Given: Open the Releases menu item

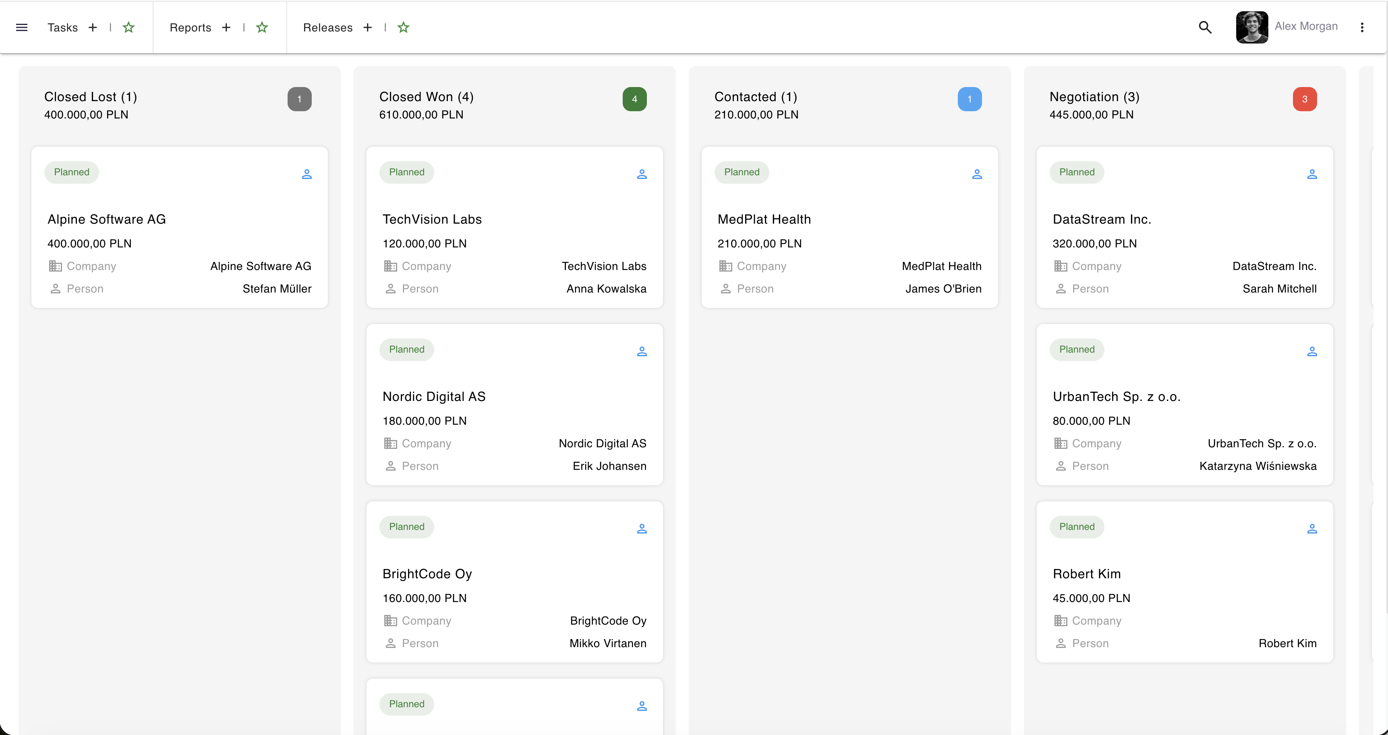Looking at the screenshot, I should [327, 27].
